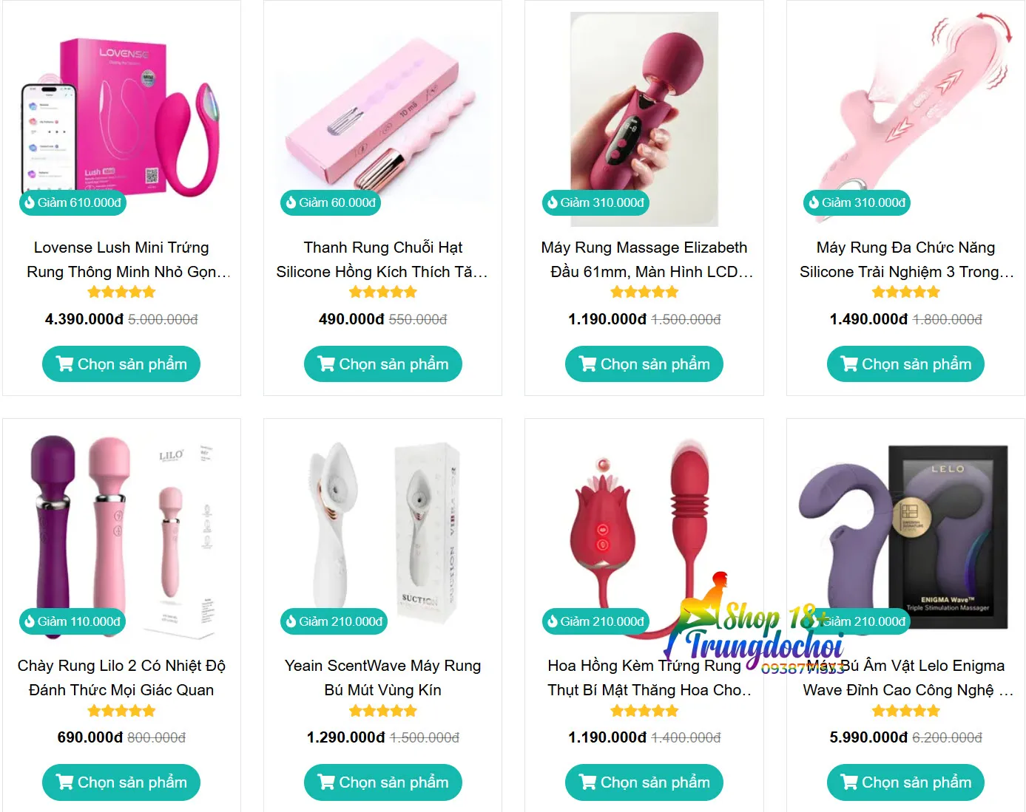
Task: Click flame icon on Giảm 610.000đ badge
Action: 30,202
